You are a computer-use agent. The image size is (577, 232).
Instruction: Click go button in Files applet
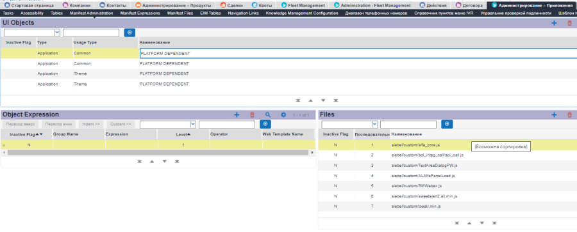[x=447, y=124]
